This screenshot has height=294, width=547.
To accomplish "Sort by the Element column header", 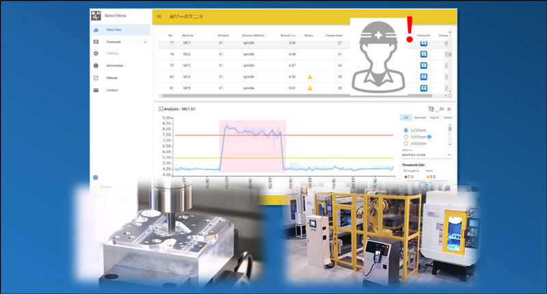I will pos(224,36).
